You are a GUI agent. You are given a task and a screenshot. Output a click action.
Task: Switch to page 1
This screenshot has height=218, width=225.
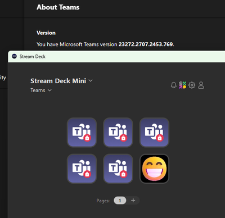(120, 201)
